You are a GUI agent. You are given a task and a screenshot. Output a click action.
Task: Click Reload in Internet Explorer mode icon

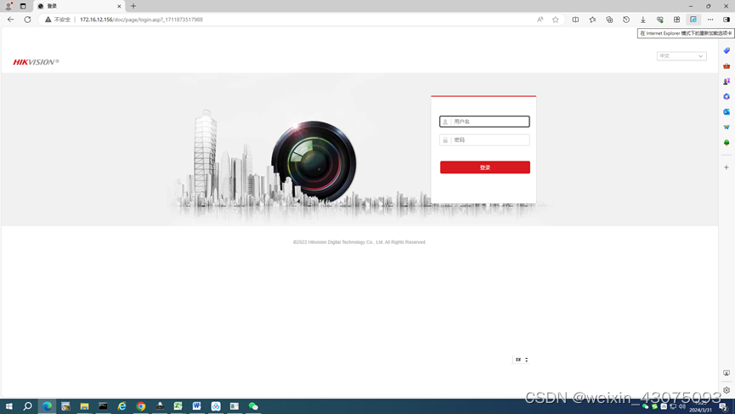point(693,20)
